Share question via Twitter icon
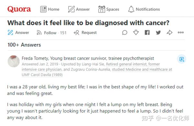Screen dimensions: 194x126 point(158,33)
